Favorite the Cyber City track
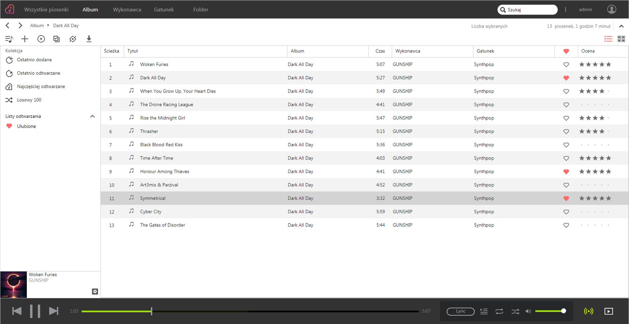The height and width of the screenshot is (324, 629). (x=566, y=212)
